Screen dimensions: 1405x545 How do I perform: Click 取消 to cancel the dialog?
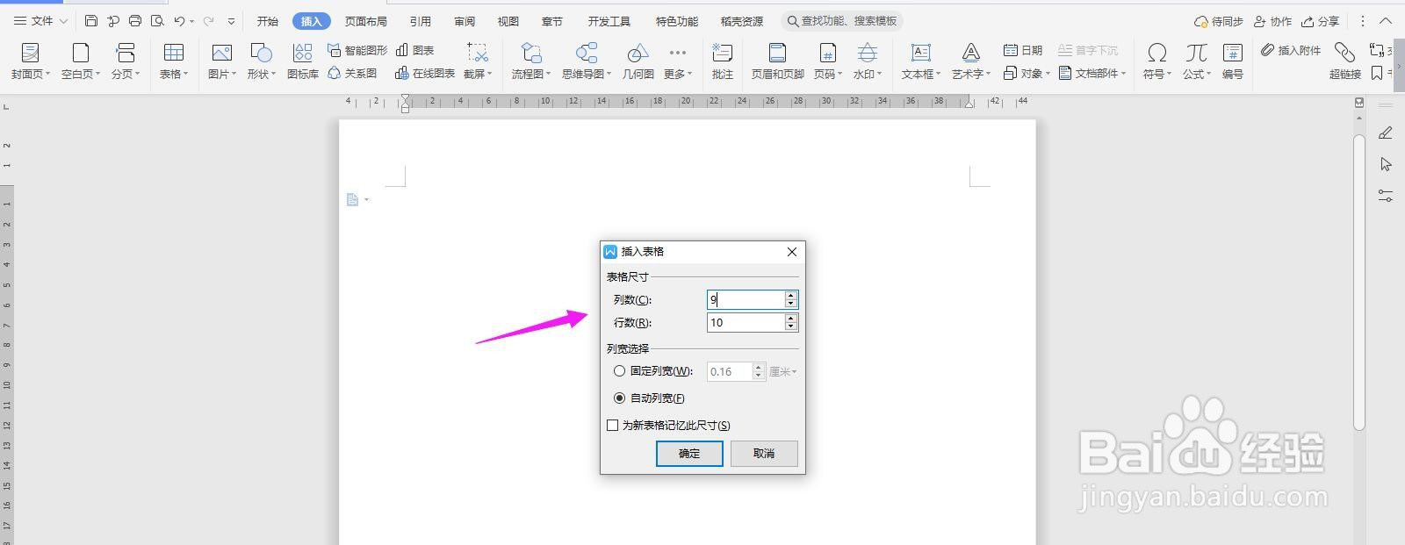click(x=764, y=453)
